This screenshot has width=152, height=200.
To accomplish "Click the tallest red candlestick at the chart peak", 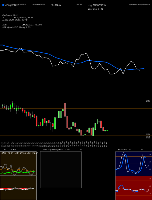I will (x=65, y=110).
